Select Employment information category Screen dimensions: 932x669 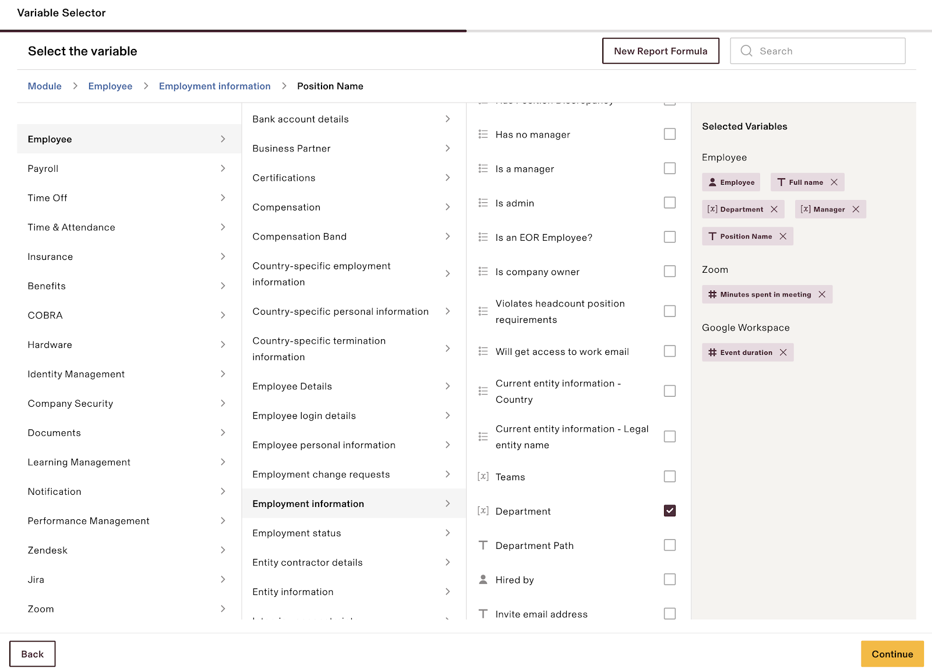(354, 503)
